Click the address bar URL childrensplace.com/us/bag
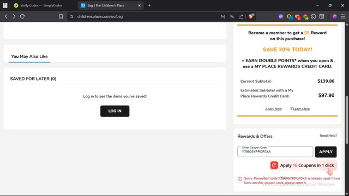This screenshot has height=196, width=349. click(x=100, y=16)
